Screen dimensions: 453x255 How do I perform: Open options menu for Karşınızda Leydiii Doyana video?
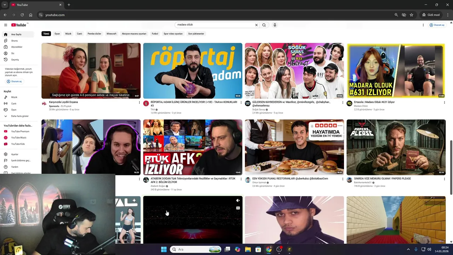coord(139,102)
